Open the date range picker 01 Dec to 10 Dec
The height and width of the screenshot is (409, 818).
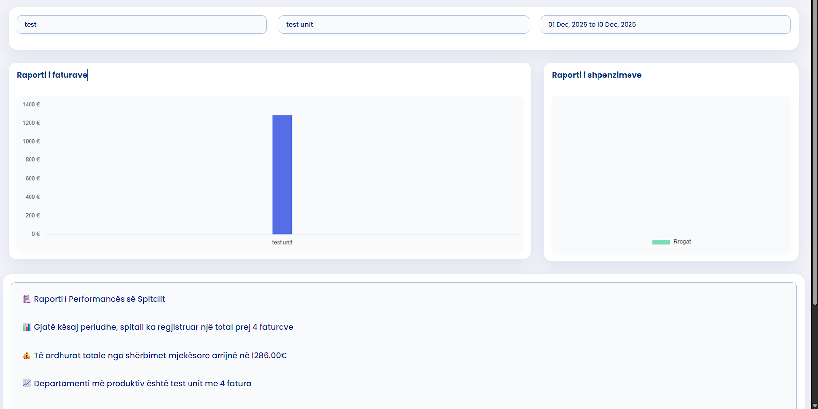pyautogui.click(x=665, y=25)
